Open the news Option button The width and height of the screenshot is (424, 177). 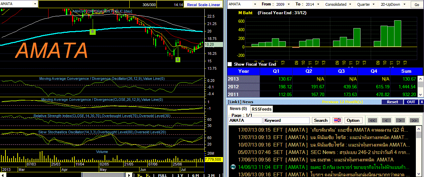pos(353,120)
